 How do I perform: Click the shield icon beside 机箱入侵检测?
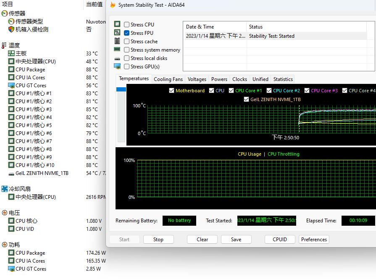pos(11,29)
